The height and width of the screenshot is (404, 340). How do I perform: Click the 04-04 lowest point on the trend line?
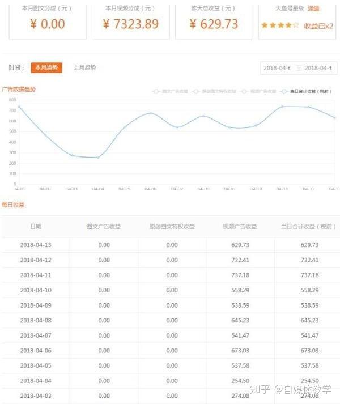98,158
